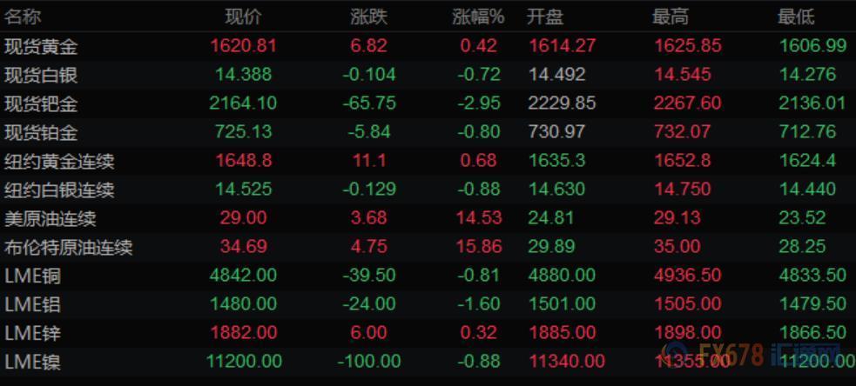
Task: Sort by the 名称 column header
Action: [x=23, y=17]
